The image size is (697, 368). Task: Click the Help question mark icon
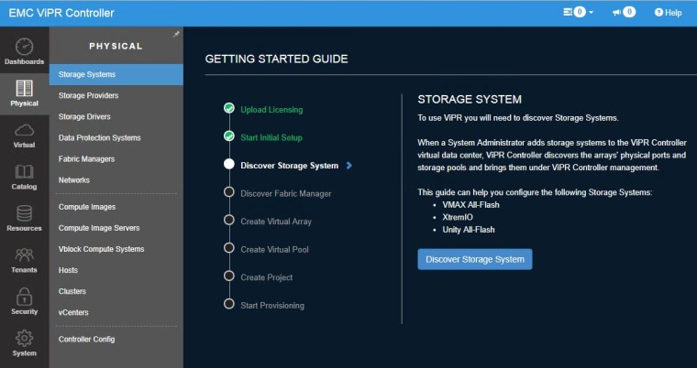point(658,13)
